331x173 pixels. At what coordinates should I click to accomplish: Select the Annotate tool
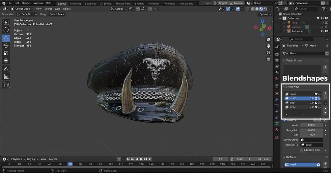pyautogui.click(x=6, y=69)
